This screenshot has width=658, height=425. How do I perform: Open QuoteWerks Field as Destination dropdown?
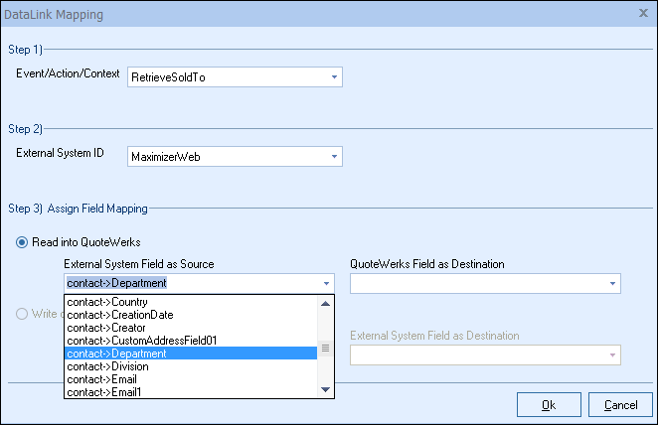[612, 284]
